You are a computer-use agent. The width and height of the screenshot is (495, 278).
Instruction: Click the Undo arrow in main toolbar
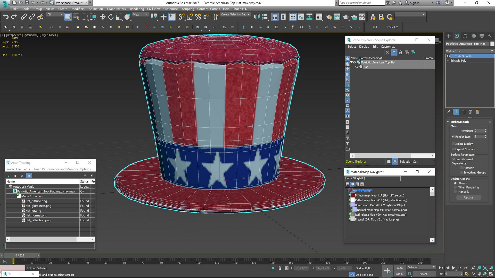point(6,17)
